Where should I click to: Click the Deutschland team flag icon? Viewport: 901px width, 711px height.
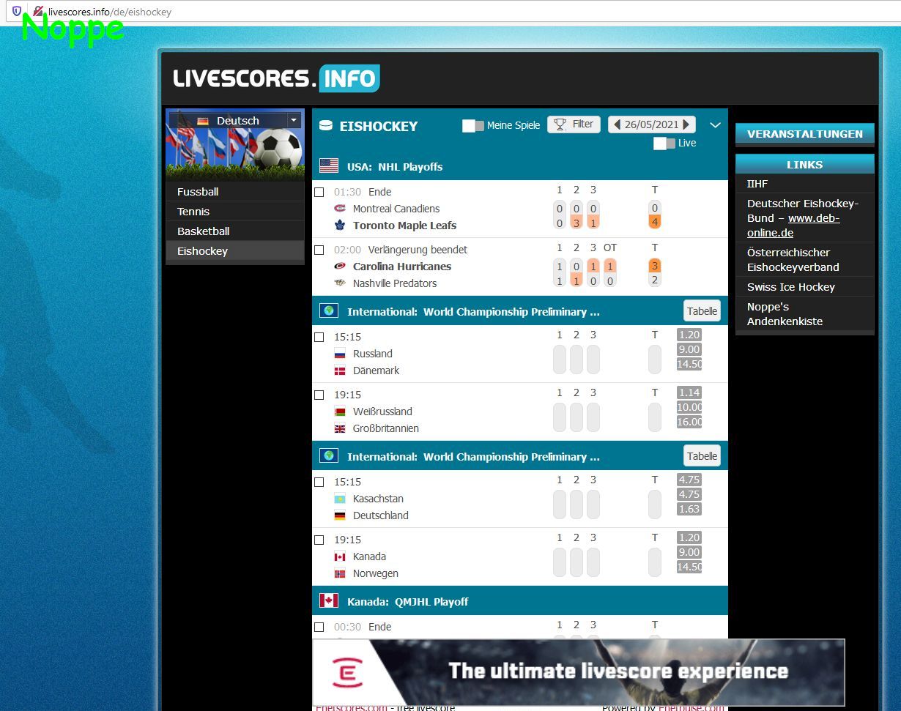pyautogui.click(x=339, y=515)
